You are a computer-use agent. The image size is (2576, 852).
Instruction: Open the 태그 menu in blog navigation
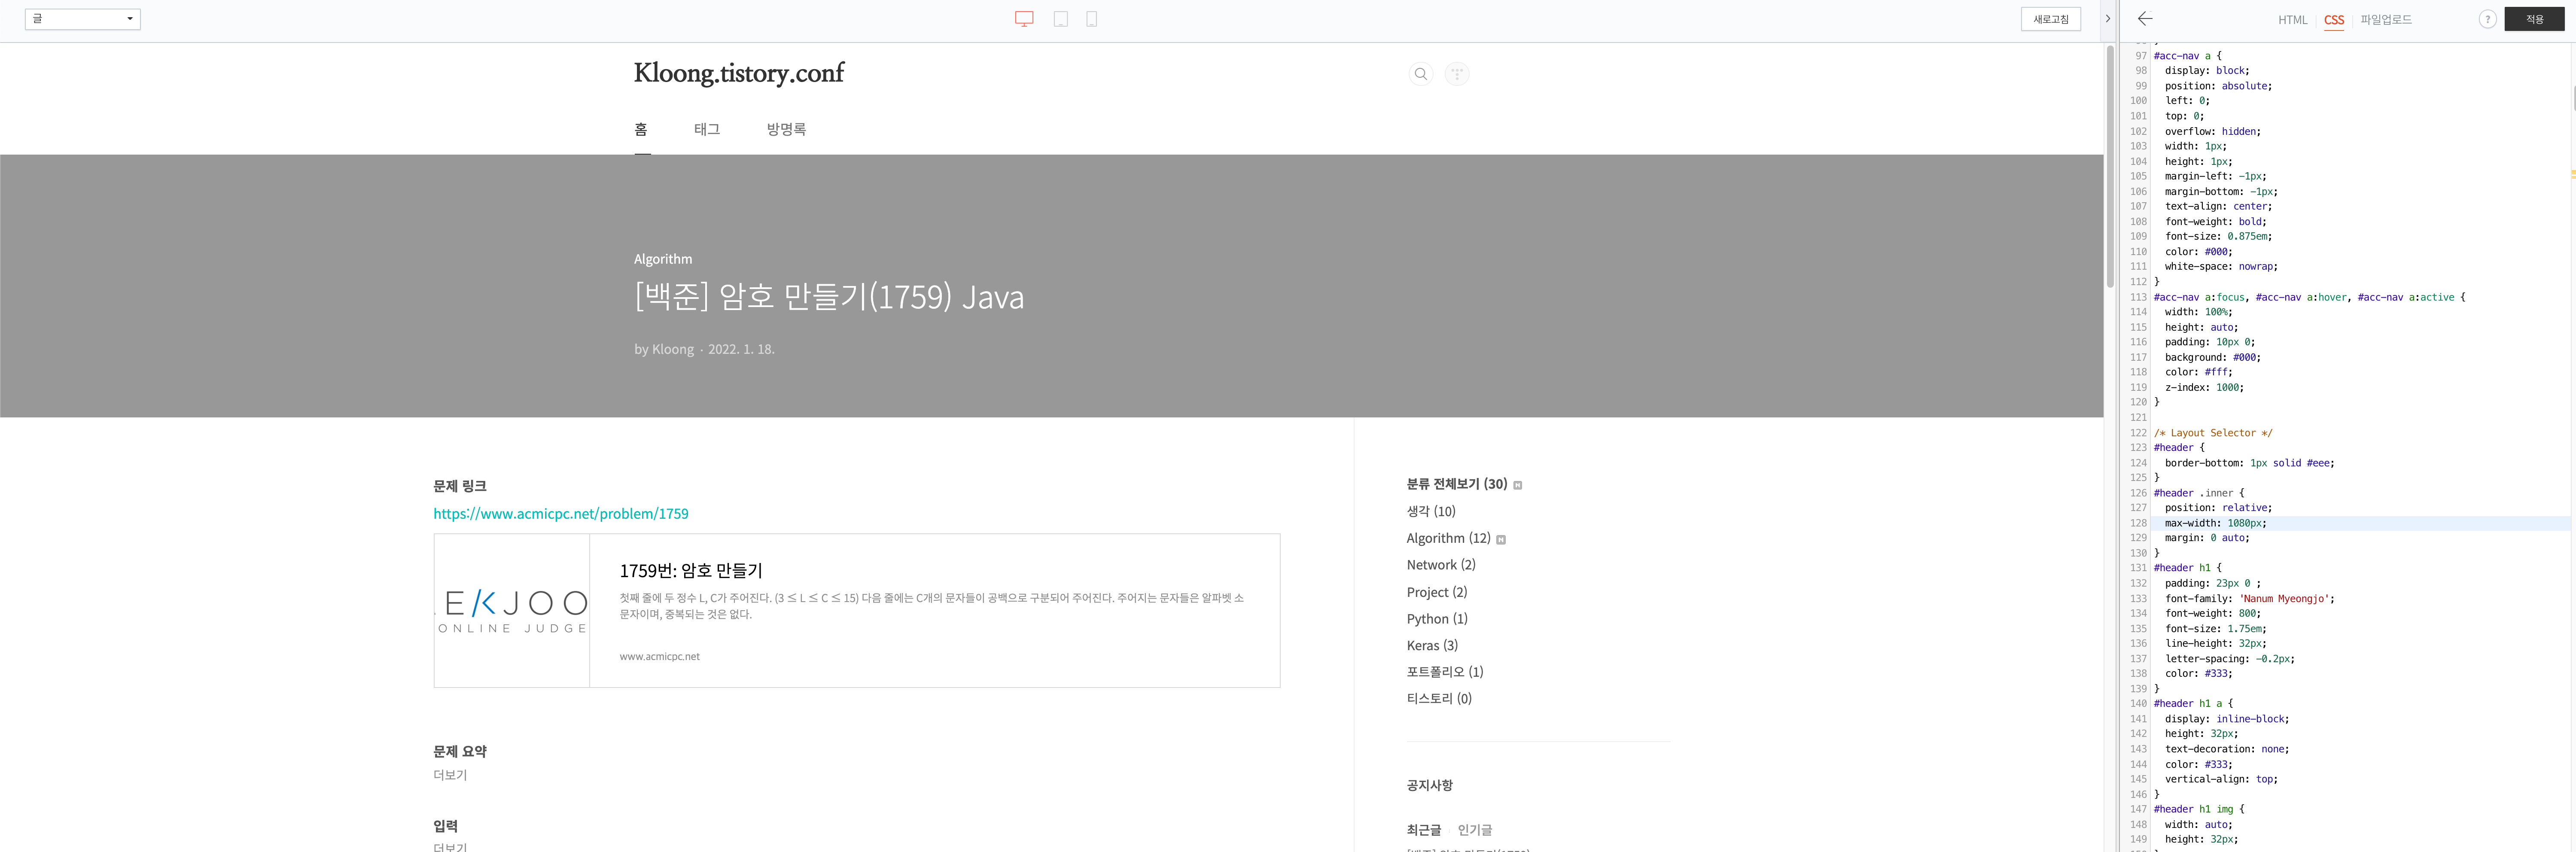707,129
